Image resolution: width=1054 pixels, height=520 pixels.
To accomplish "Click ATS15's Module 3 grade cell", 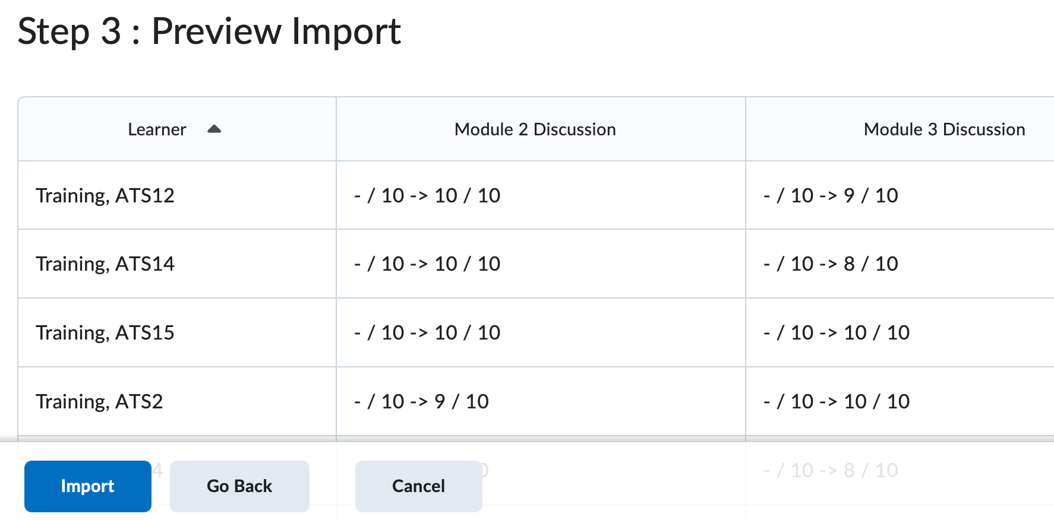I will [x=836, y=332].
